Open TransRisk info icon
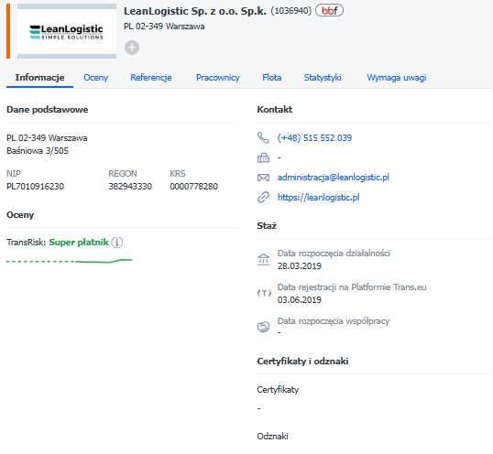The width and height of the screenshot is (493, 454). pos(117,243)
